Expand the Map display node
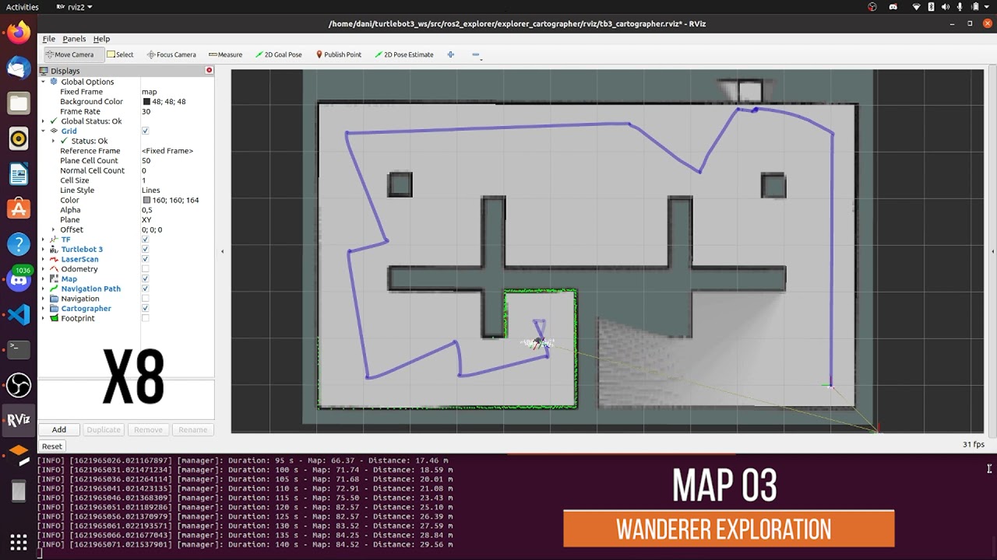The image size is (997, 560). [x=44, y=278]
